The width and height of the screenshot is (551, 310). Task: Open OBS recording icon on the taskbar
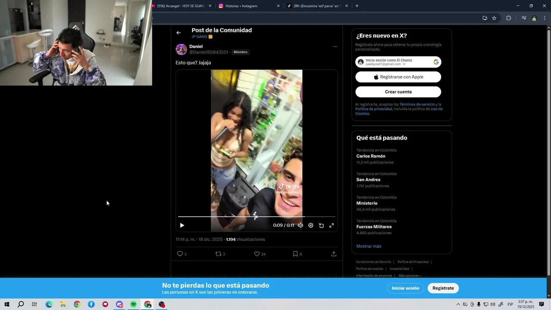162,304
